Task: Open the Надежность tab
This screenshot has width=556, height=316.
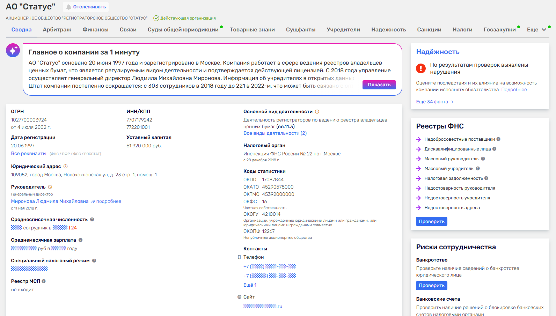Action: 389,30
